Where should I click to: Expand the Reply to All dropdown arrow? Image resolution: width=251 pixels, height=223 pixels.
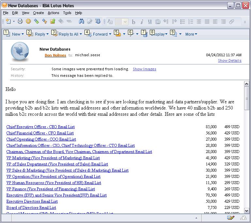[x=81, y=34]
